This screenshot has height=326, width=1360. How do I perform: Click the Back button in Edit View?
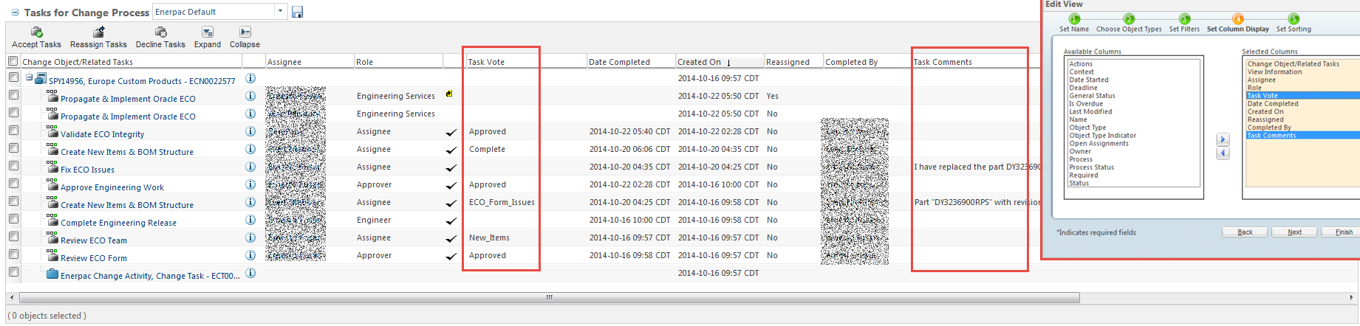pos(1245,232)
